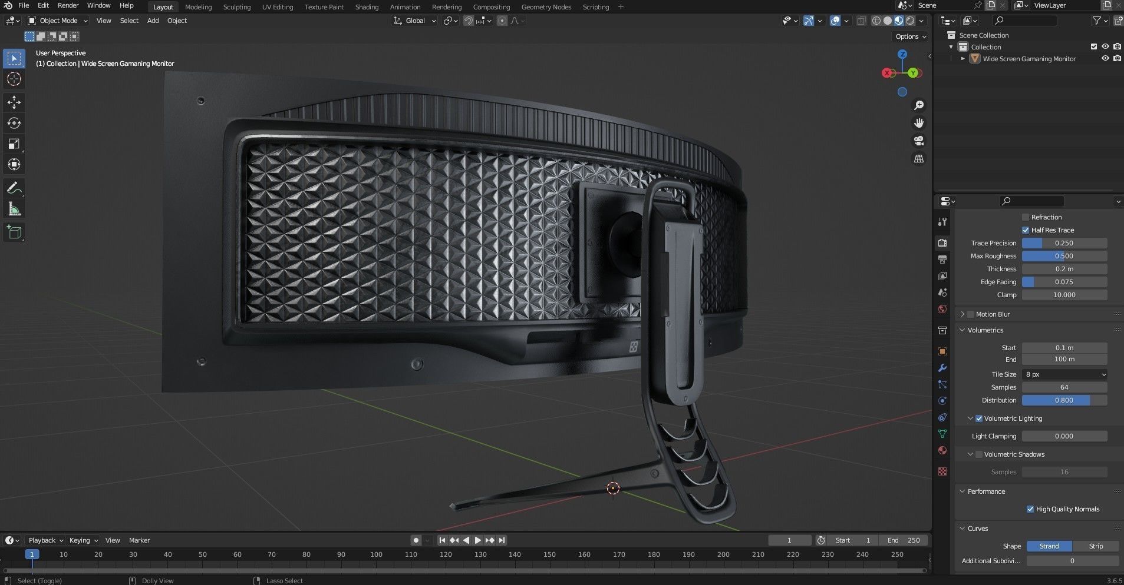Select the Annotate tool

tap(14, 188)
